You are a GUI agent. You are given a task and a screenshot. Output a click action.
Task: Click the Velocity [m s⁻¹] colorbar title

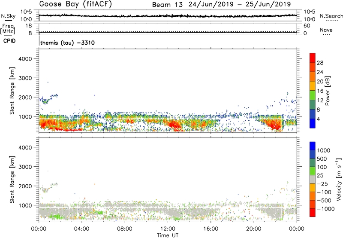coord(339,179)
